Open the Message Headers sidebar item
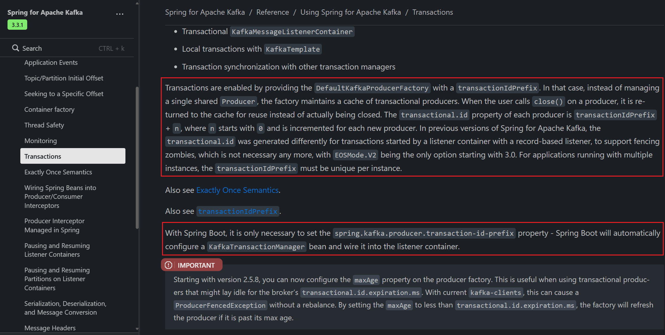The width and height of the screenshot is (665, 335). tap(50, 328)
